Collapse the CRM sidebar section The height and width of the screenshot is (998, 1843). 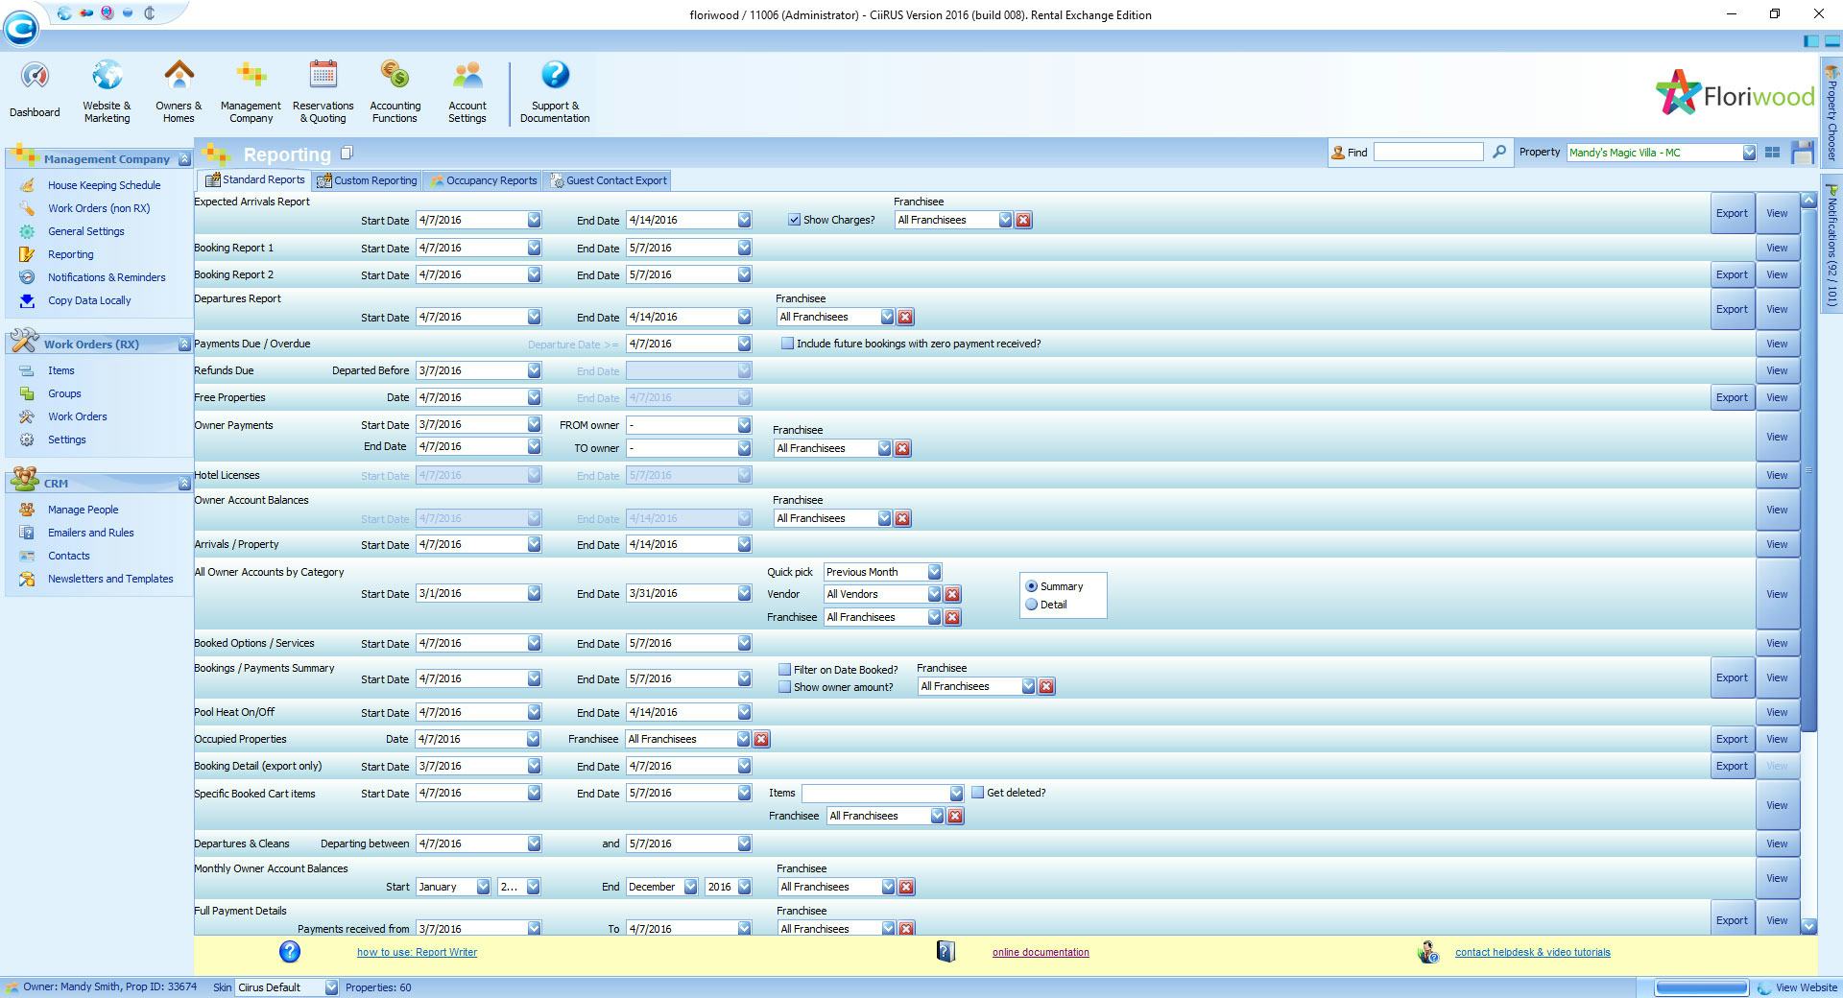(x=183, y=484)
